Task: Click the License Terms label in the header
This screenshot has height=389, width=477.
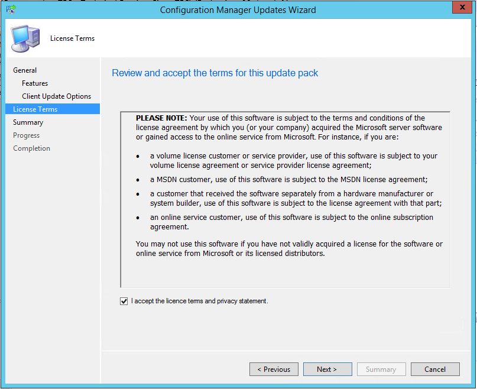Action: click(x=72, y=38)
